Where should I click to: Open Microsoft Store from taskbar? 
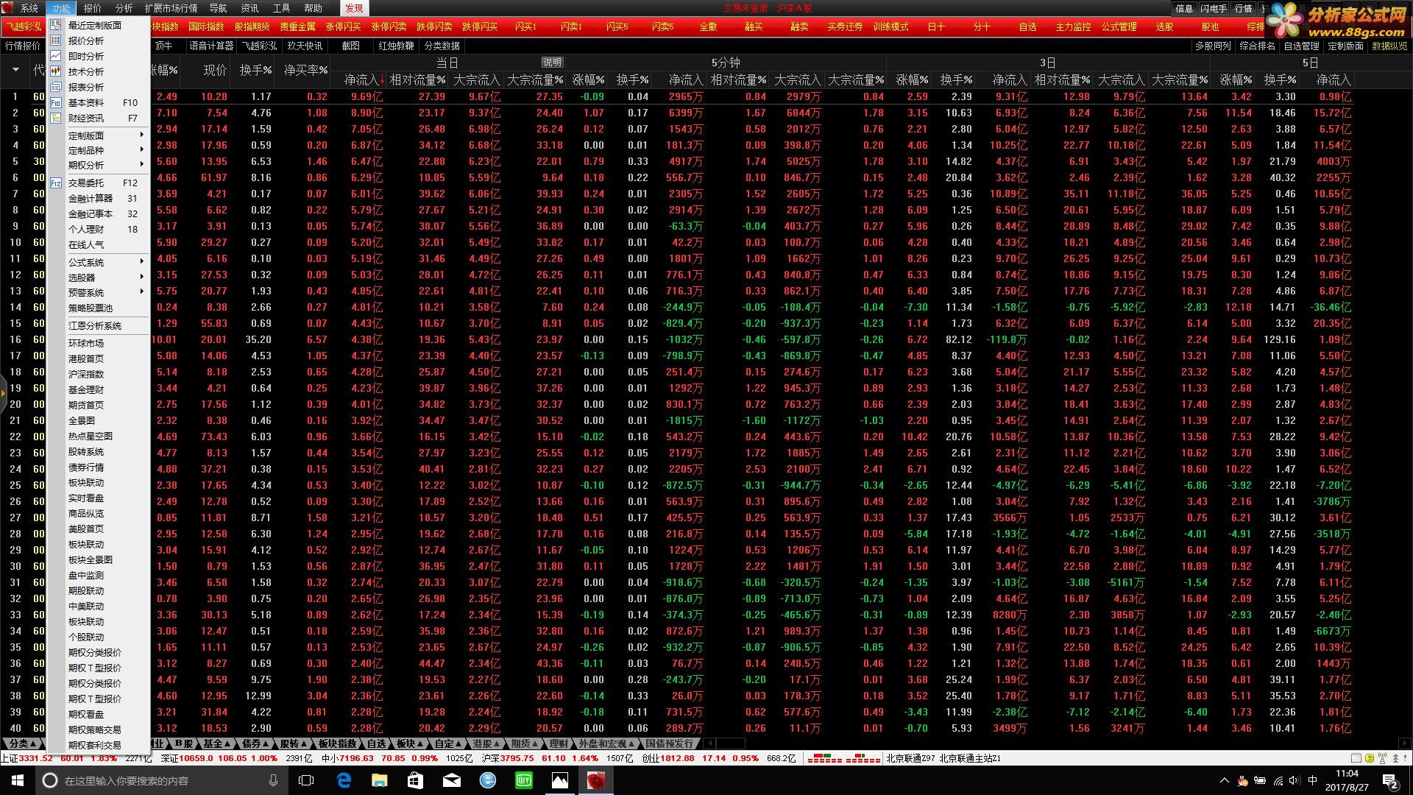point(415,780)
